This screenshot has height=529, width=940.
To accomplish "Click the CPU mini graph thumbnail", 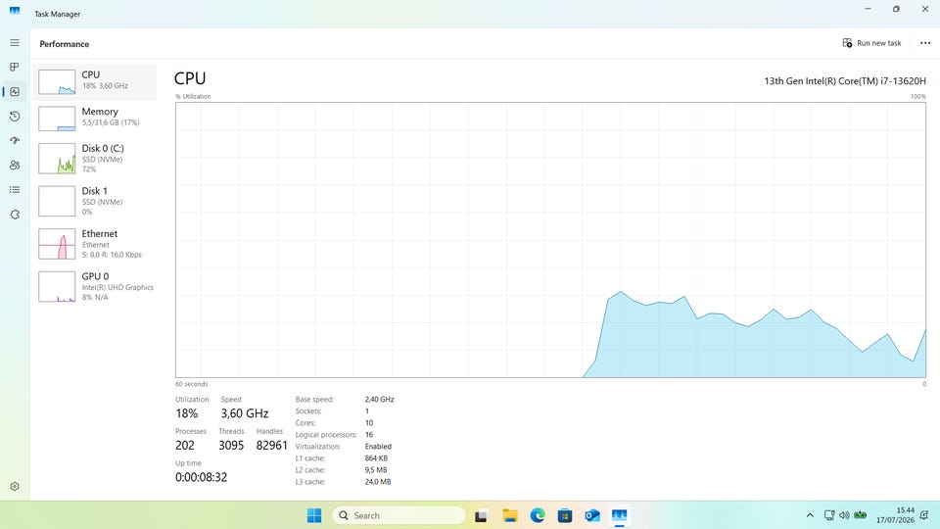I will (x=57, y=82).
